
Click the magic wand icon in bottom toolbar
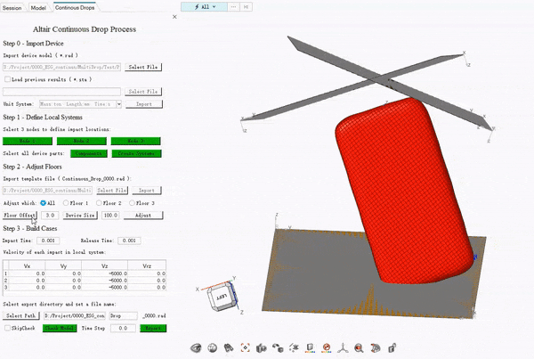coord(294,348)
